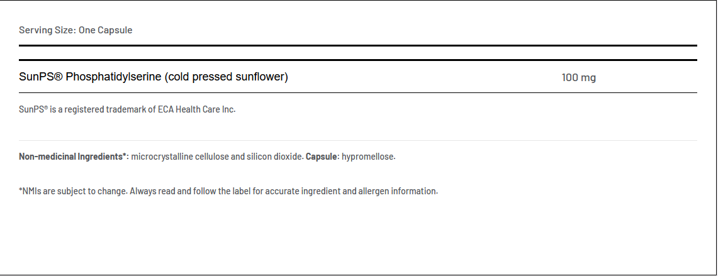718x276 pixels.
Task: Click the faint divider above Non-medicinal Ingredients
Action: coord(358,140)
